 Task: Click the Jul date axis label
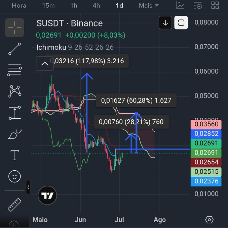point(119,220)
